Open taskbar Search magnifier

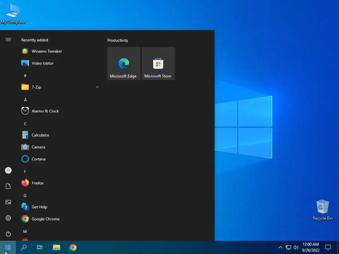[x=24, y=247]
